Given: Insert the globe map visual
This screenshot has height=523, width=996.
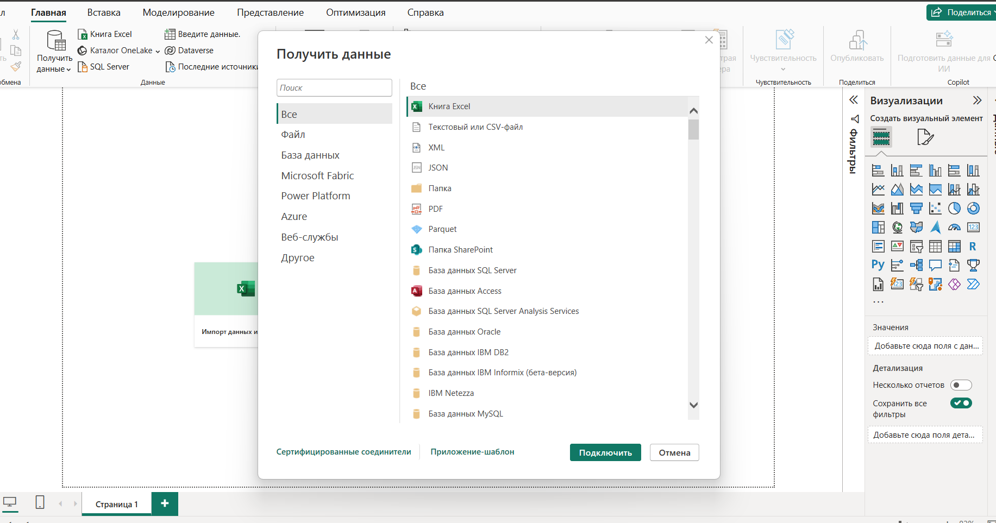Looking at the screenshot, I should pos(897,228).
